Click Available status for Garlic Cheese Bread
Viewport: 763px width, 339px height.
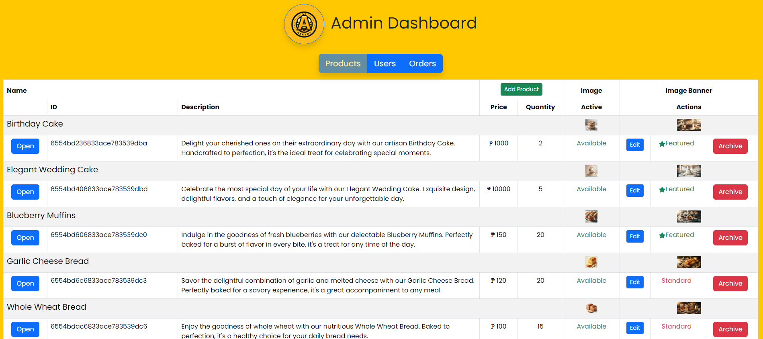[591, 281]
